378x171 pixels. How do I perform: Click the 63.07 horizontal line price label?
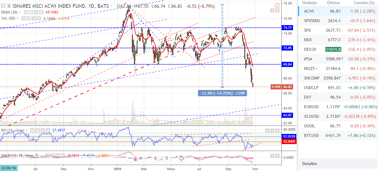(288, 115)
